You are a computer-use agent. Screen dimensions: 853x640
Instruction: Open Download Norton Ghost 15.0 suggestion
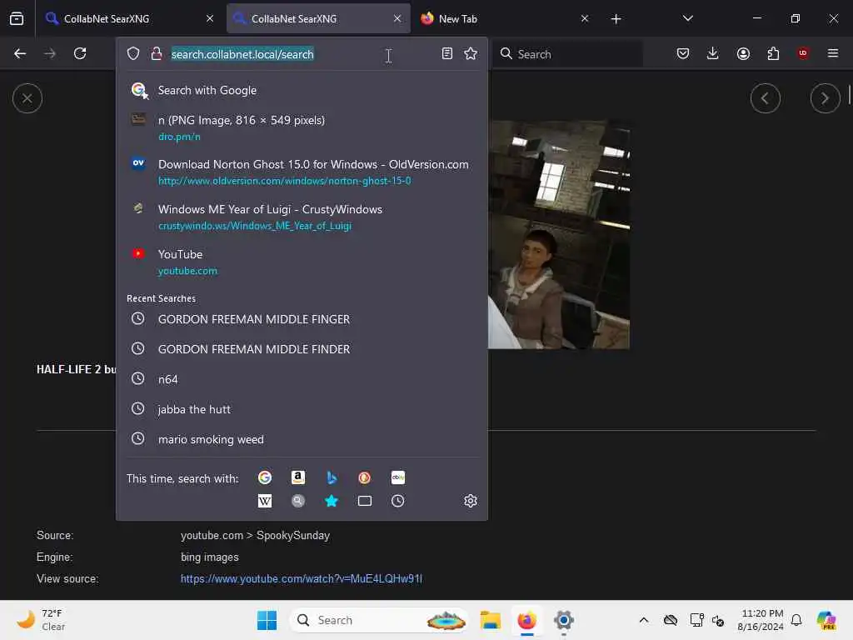(x=302, y=172)
